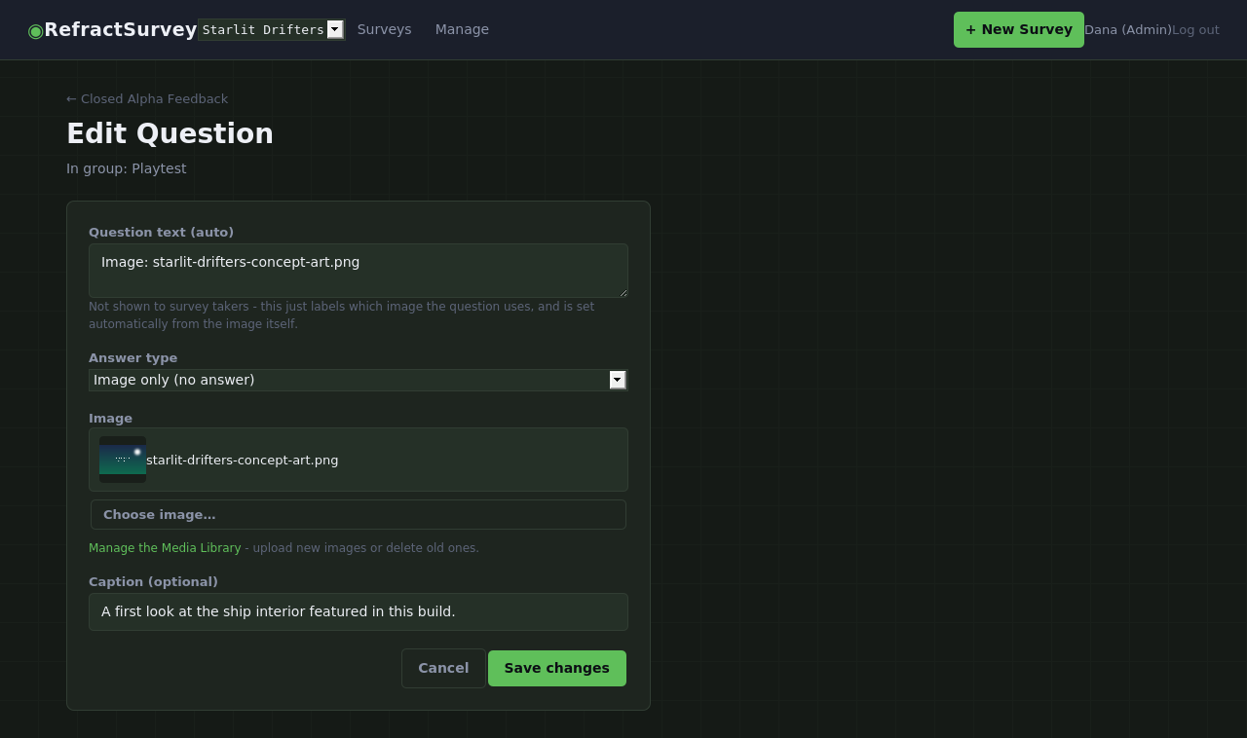Select the starlit-drifters-concept-art.png file name text
Image resolution: width=1247 pixels, height=738 pixels.
tap(243, 460)
